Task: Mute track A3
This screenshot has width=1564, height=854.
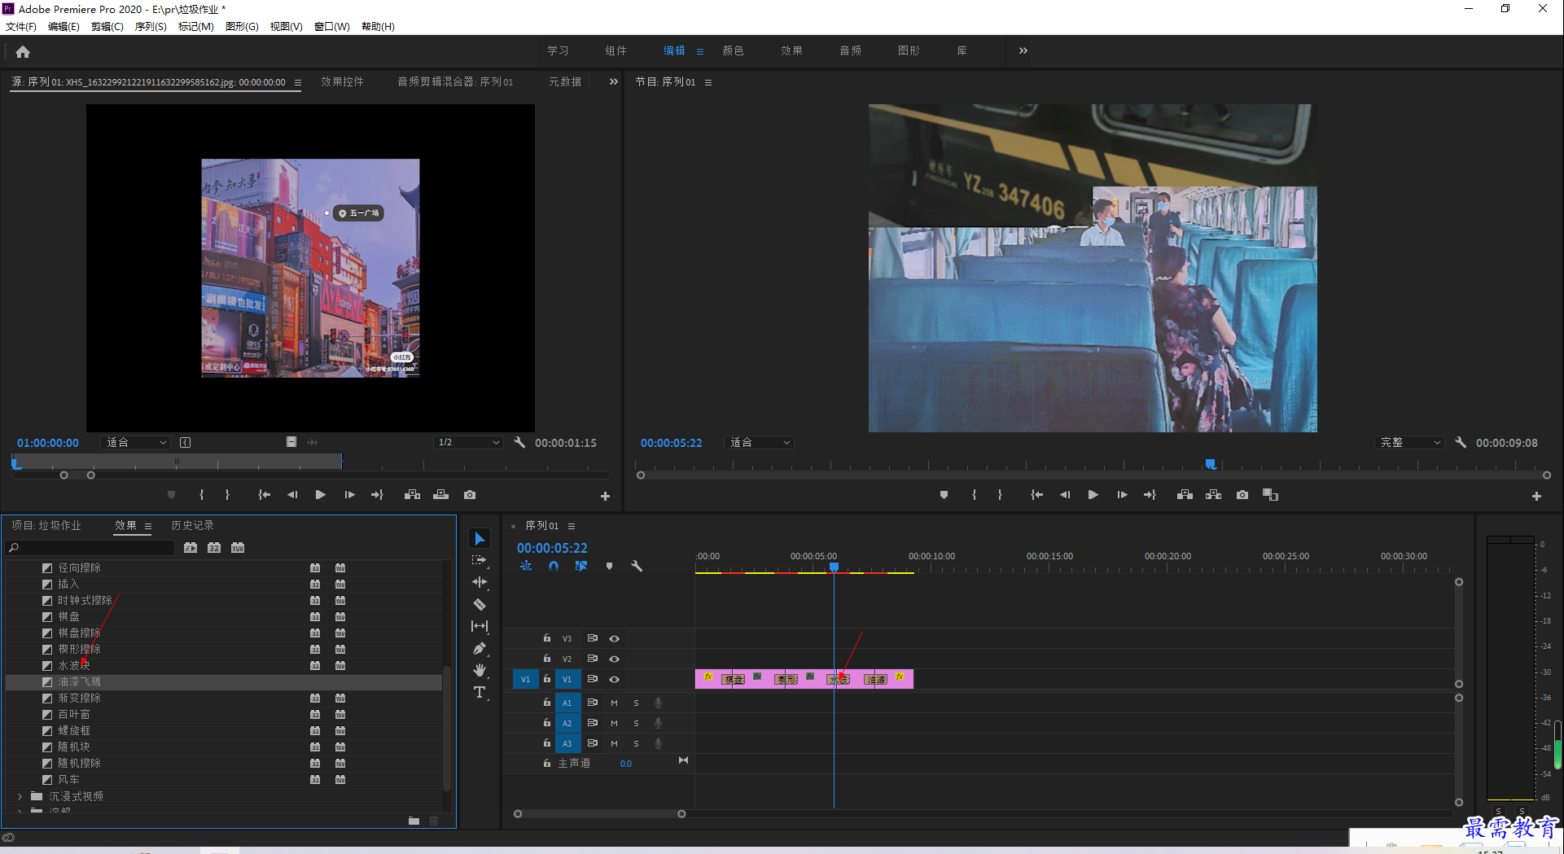Action: (x=615, y=743)
